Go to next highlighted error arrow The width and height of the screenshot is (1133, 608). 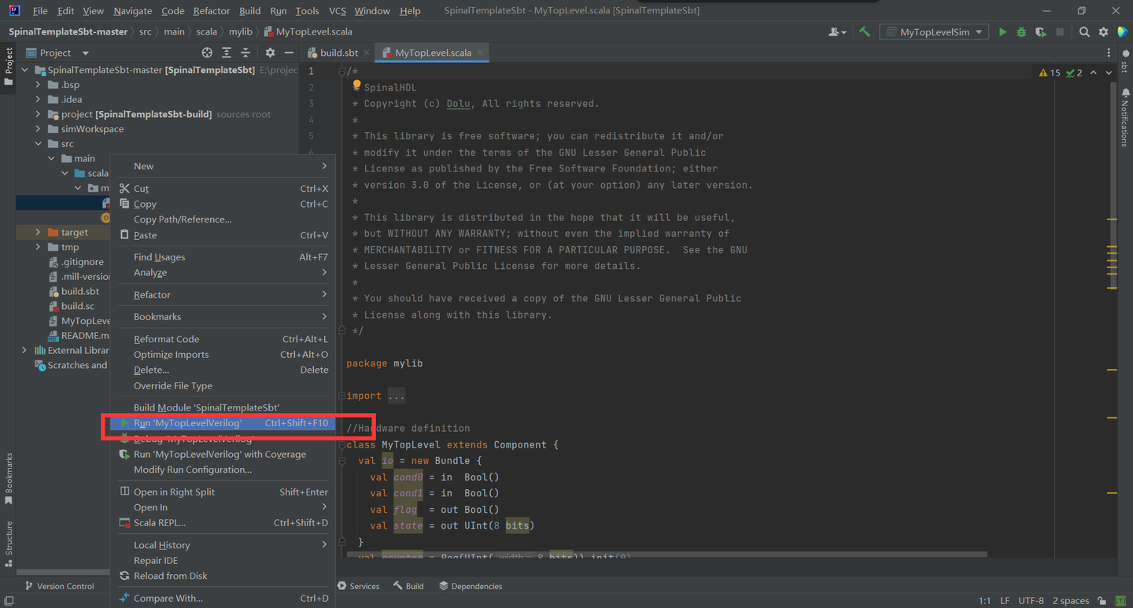[1109, 72]
